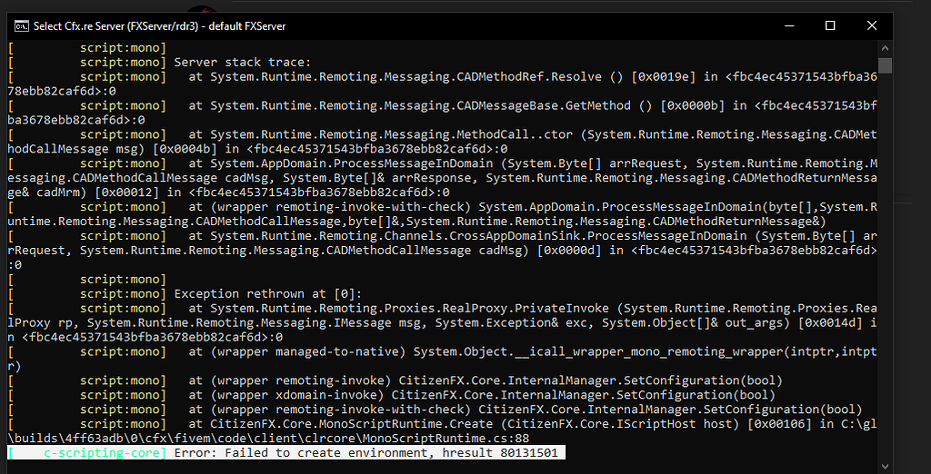Click the scrollbar up arrow
This screenshot has width=931, height=474.
pyautogui.click(x=885, y=47)
